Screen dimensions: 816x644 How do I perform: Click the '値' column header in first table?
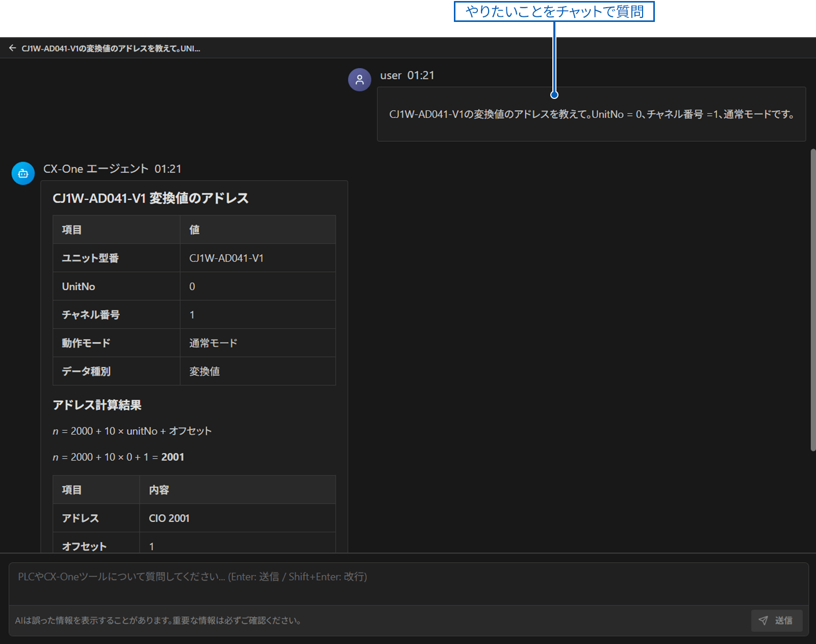(x=258, y=229)
